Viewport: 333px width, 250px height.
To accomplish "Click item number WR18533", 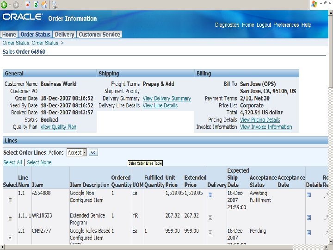I will 42,216.
